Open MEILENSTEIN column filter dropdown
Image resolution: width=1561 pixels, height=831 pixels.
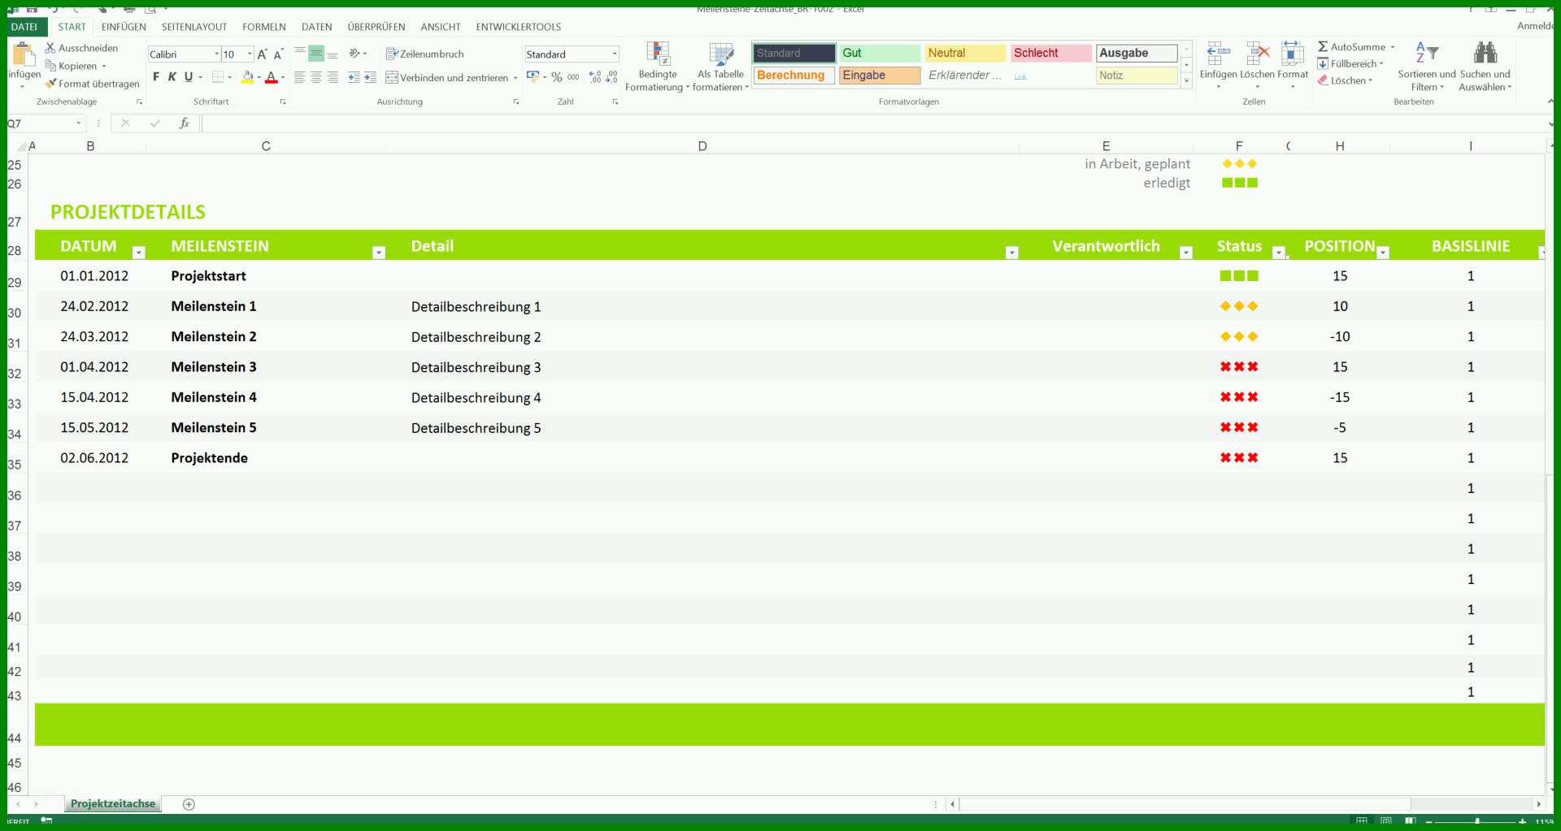click(378, 253)
